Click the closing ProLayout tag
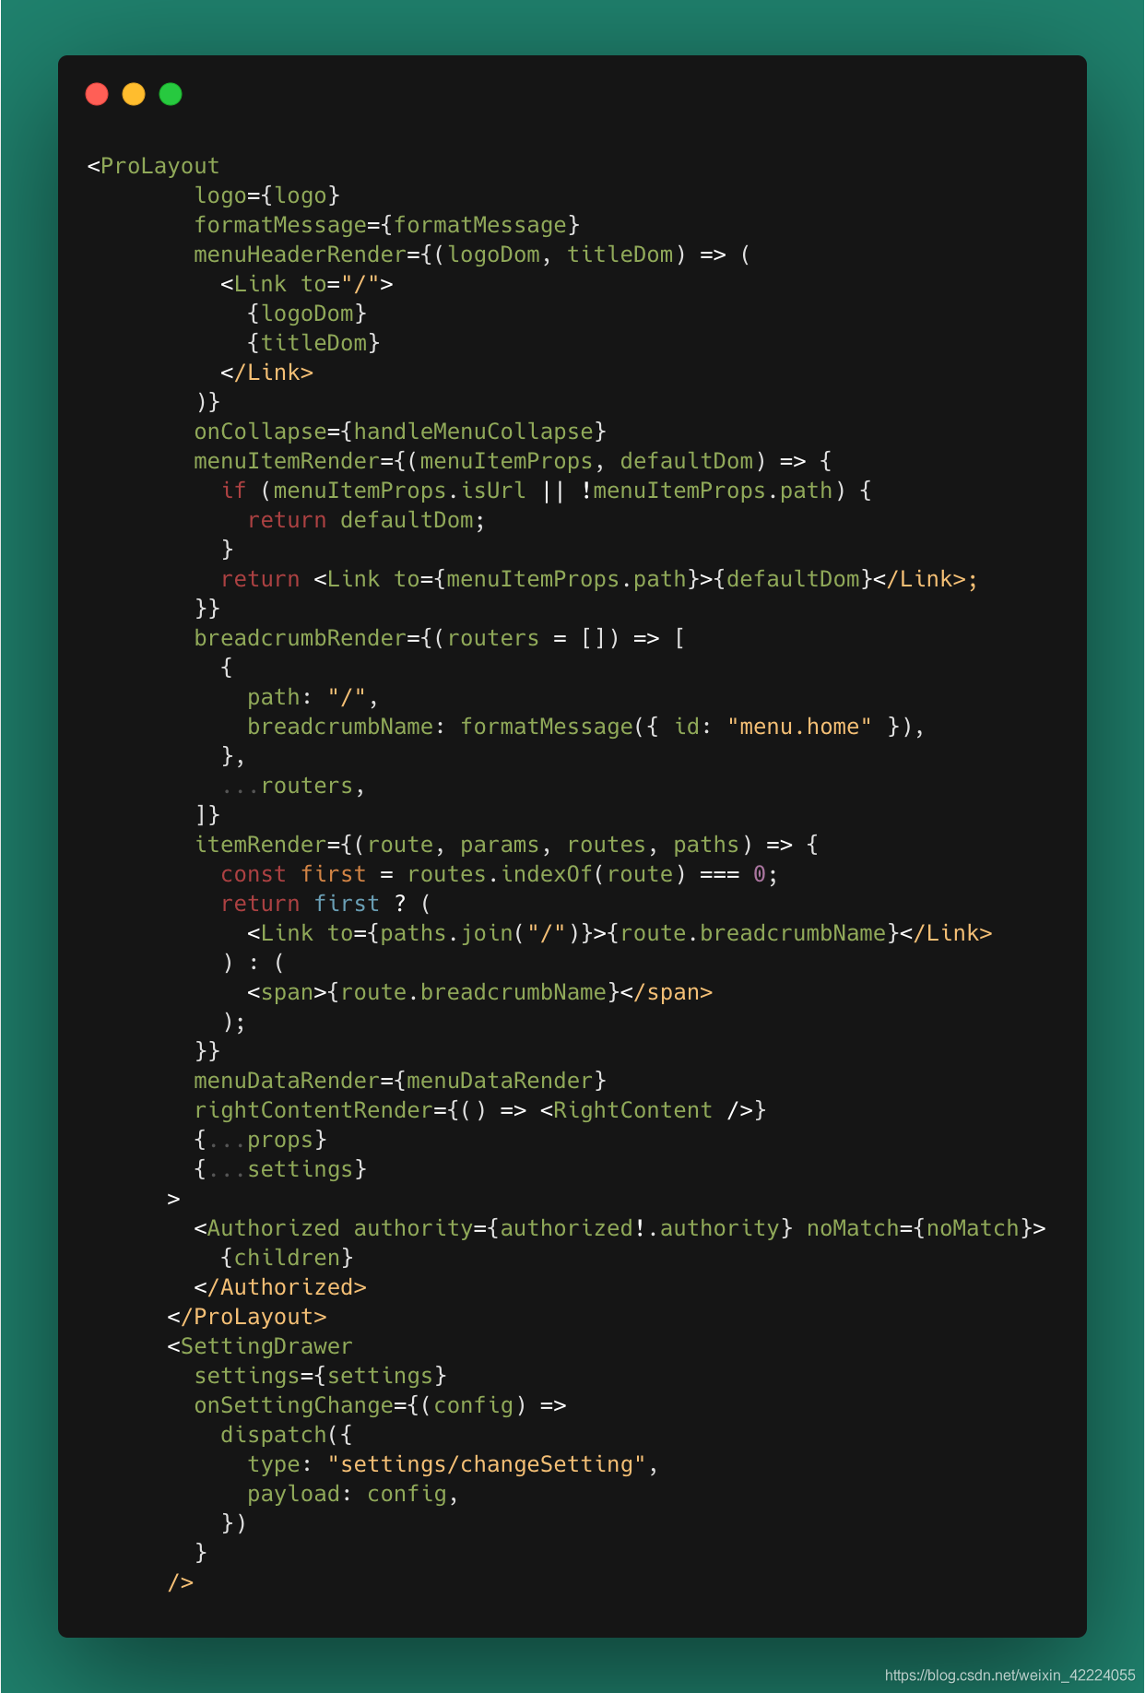The height and width of the screenshot is (1693, 1145). [x=247, y=1317]
